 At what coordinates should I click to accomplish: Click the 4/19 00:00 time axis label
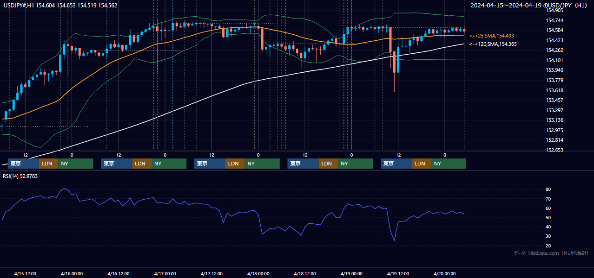click(351, 274)
